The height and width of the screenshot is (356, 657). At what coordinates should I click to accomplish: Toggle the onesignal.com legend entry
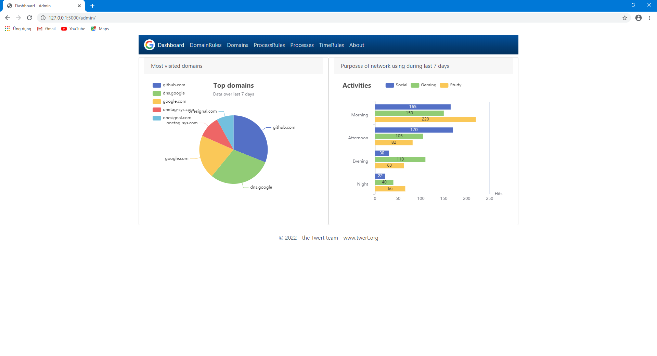[x=172, y=118]
